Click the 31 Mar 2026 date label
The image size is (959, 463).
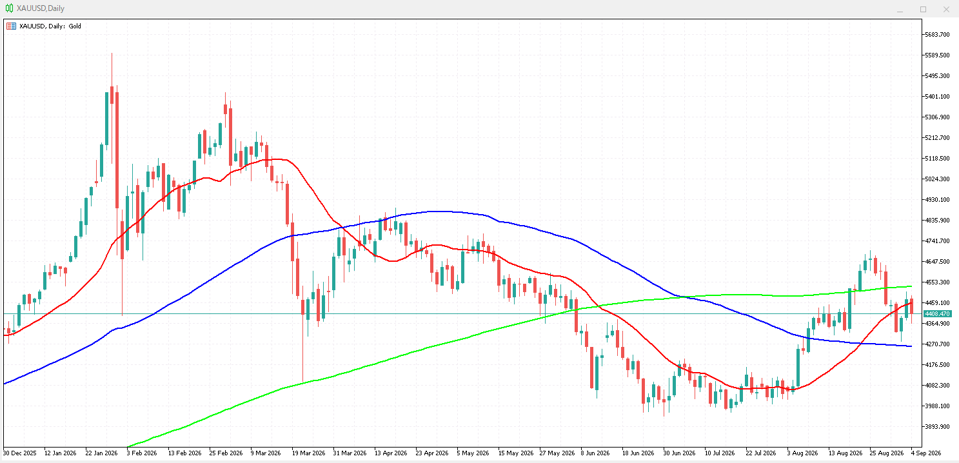click(x=350, y=453)
